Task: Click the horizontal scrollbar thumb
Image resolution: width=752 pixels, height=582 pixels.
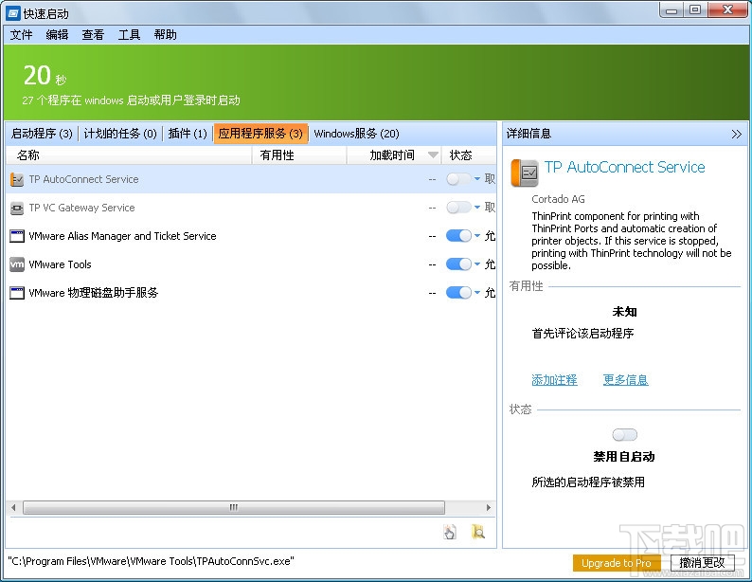Action: pyautogui.click(x=234, y=507)
